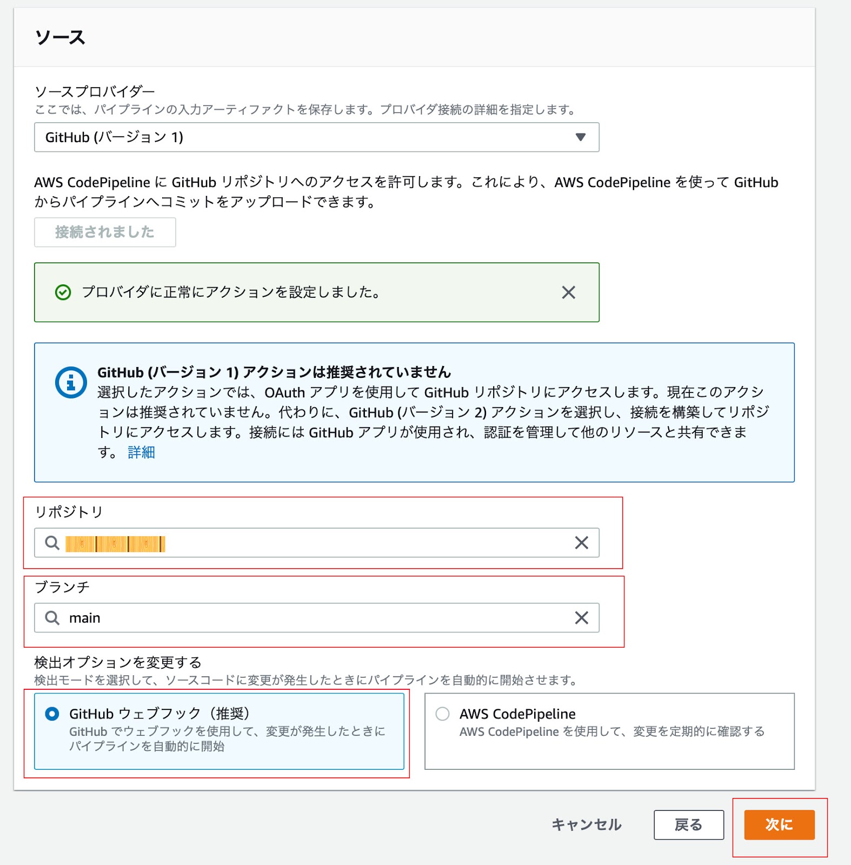The image size is (851, 865).
Task: Click the ブランチ field containing main
Action: pos(316,618)
